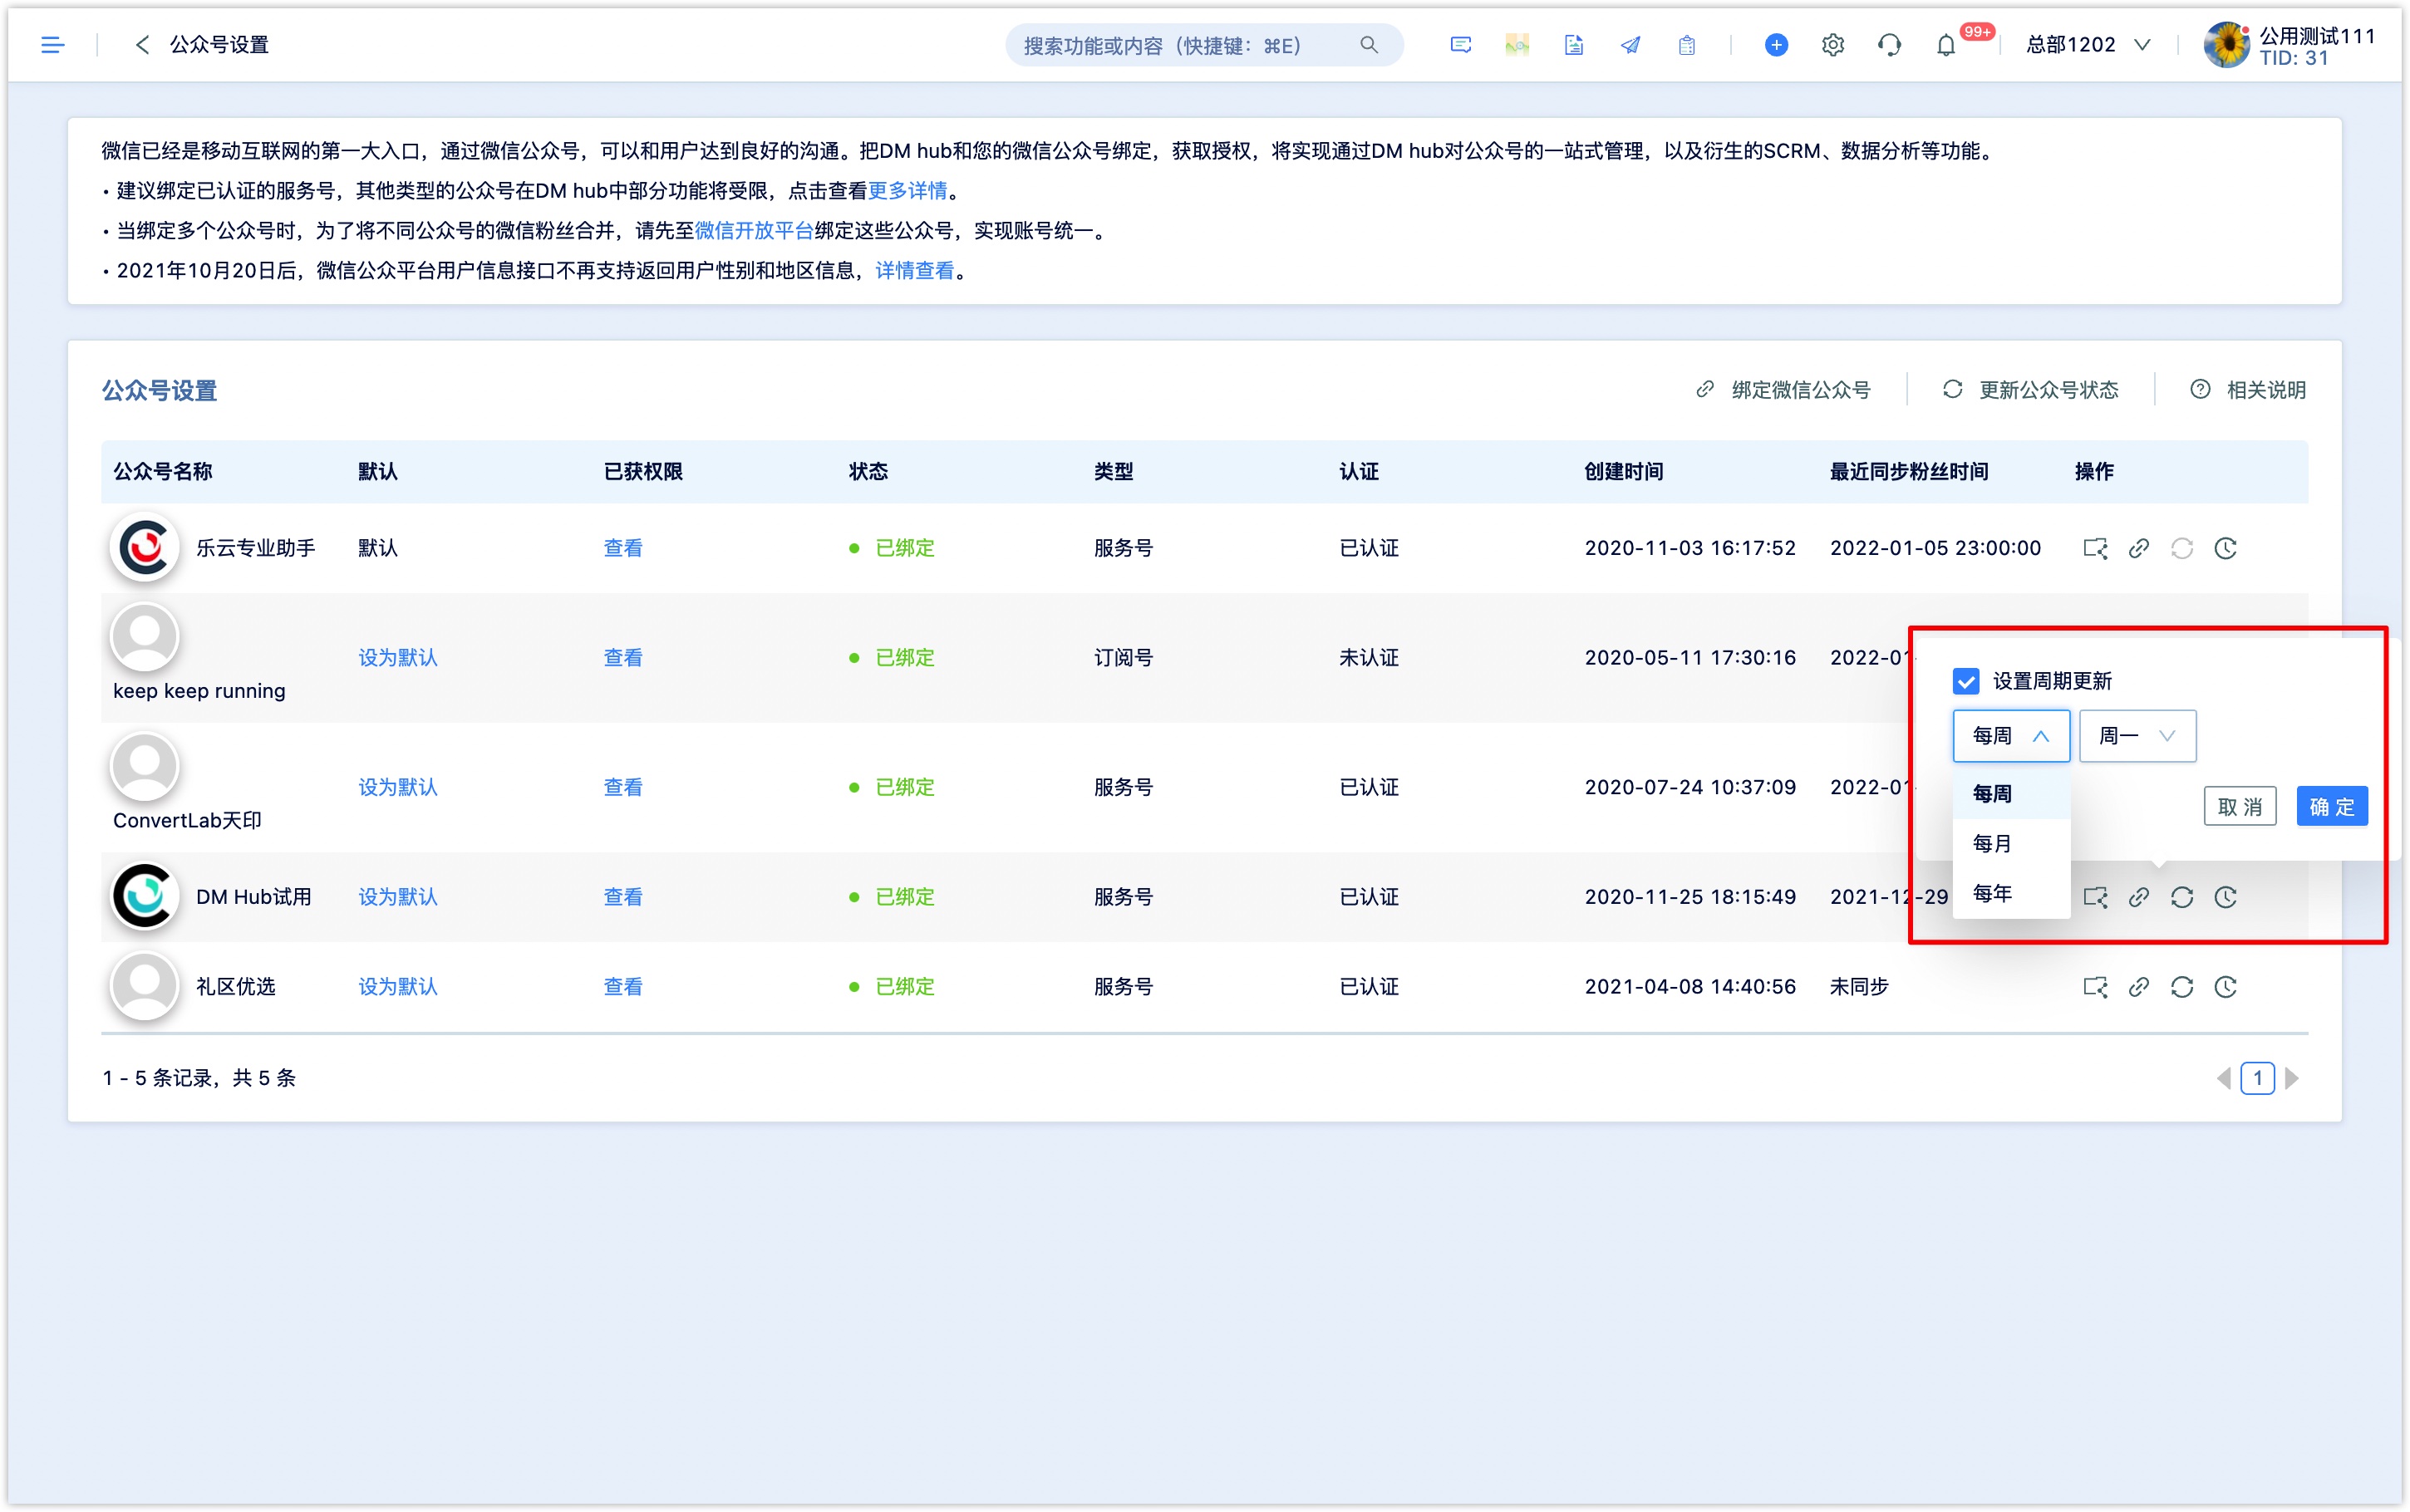
Task: Click the 订阅号 type cell
Action: pyautogui.click(x=1123, y=658)
